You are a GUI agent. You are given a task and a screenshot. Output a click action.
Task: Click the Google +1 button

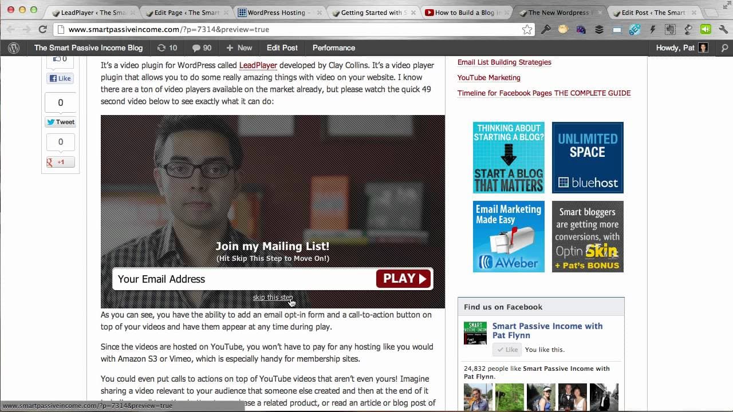point(61,162)
